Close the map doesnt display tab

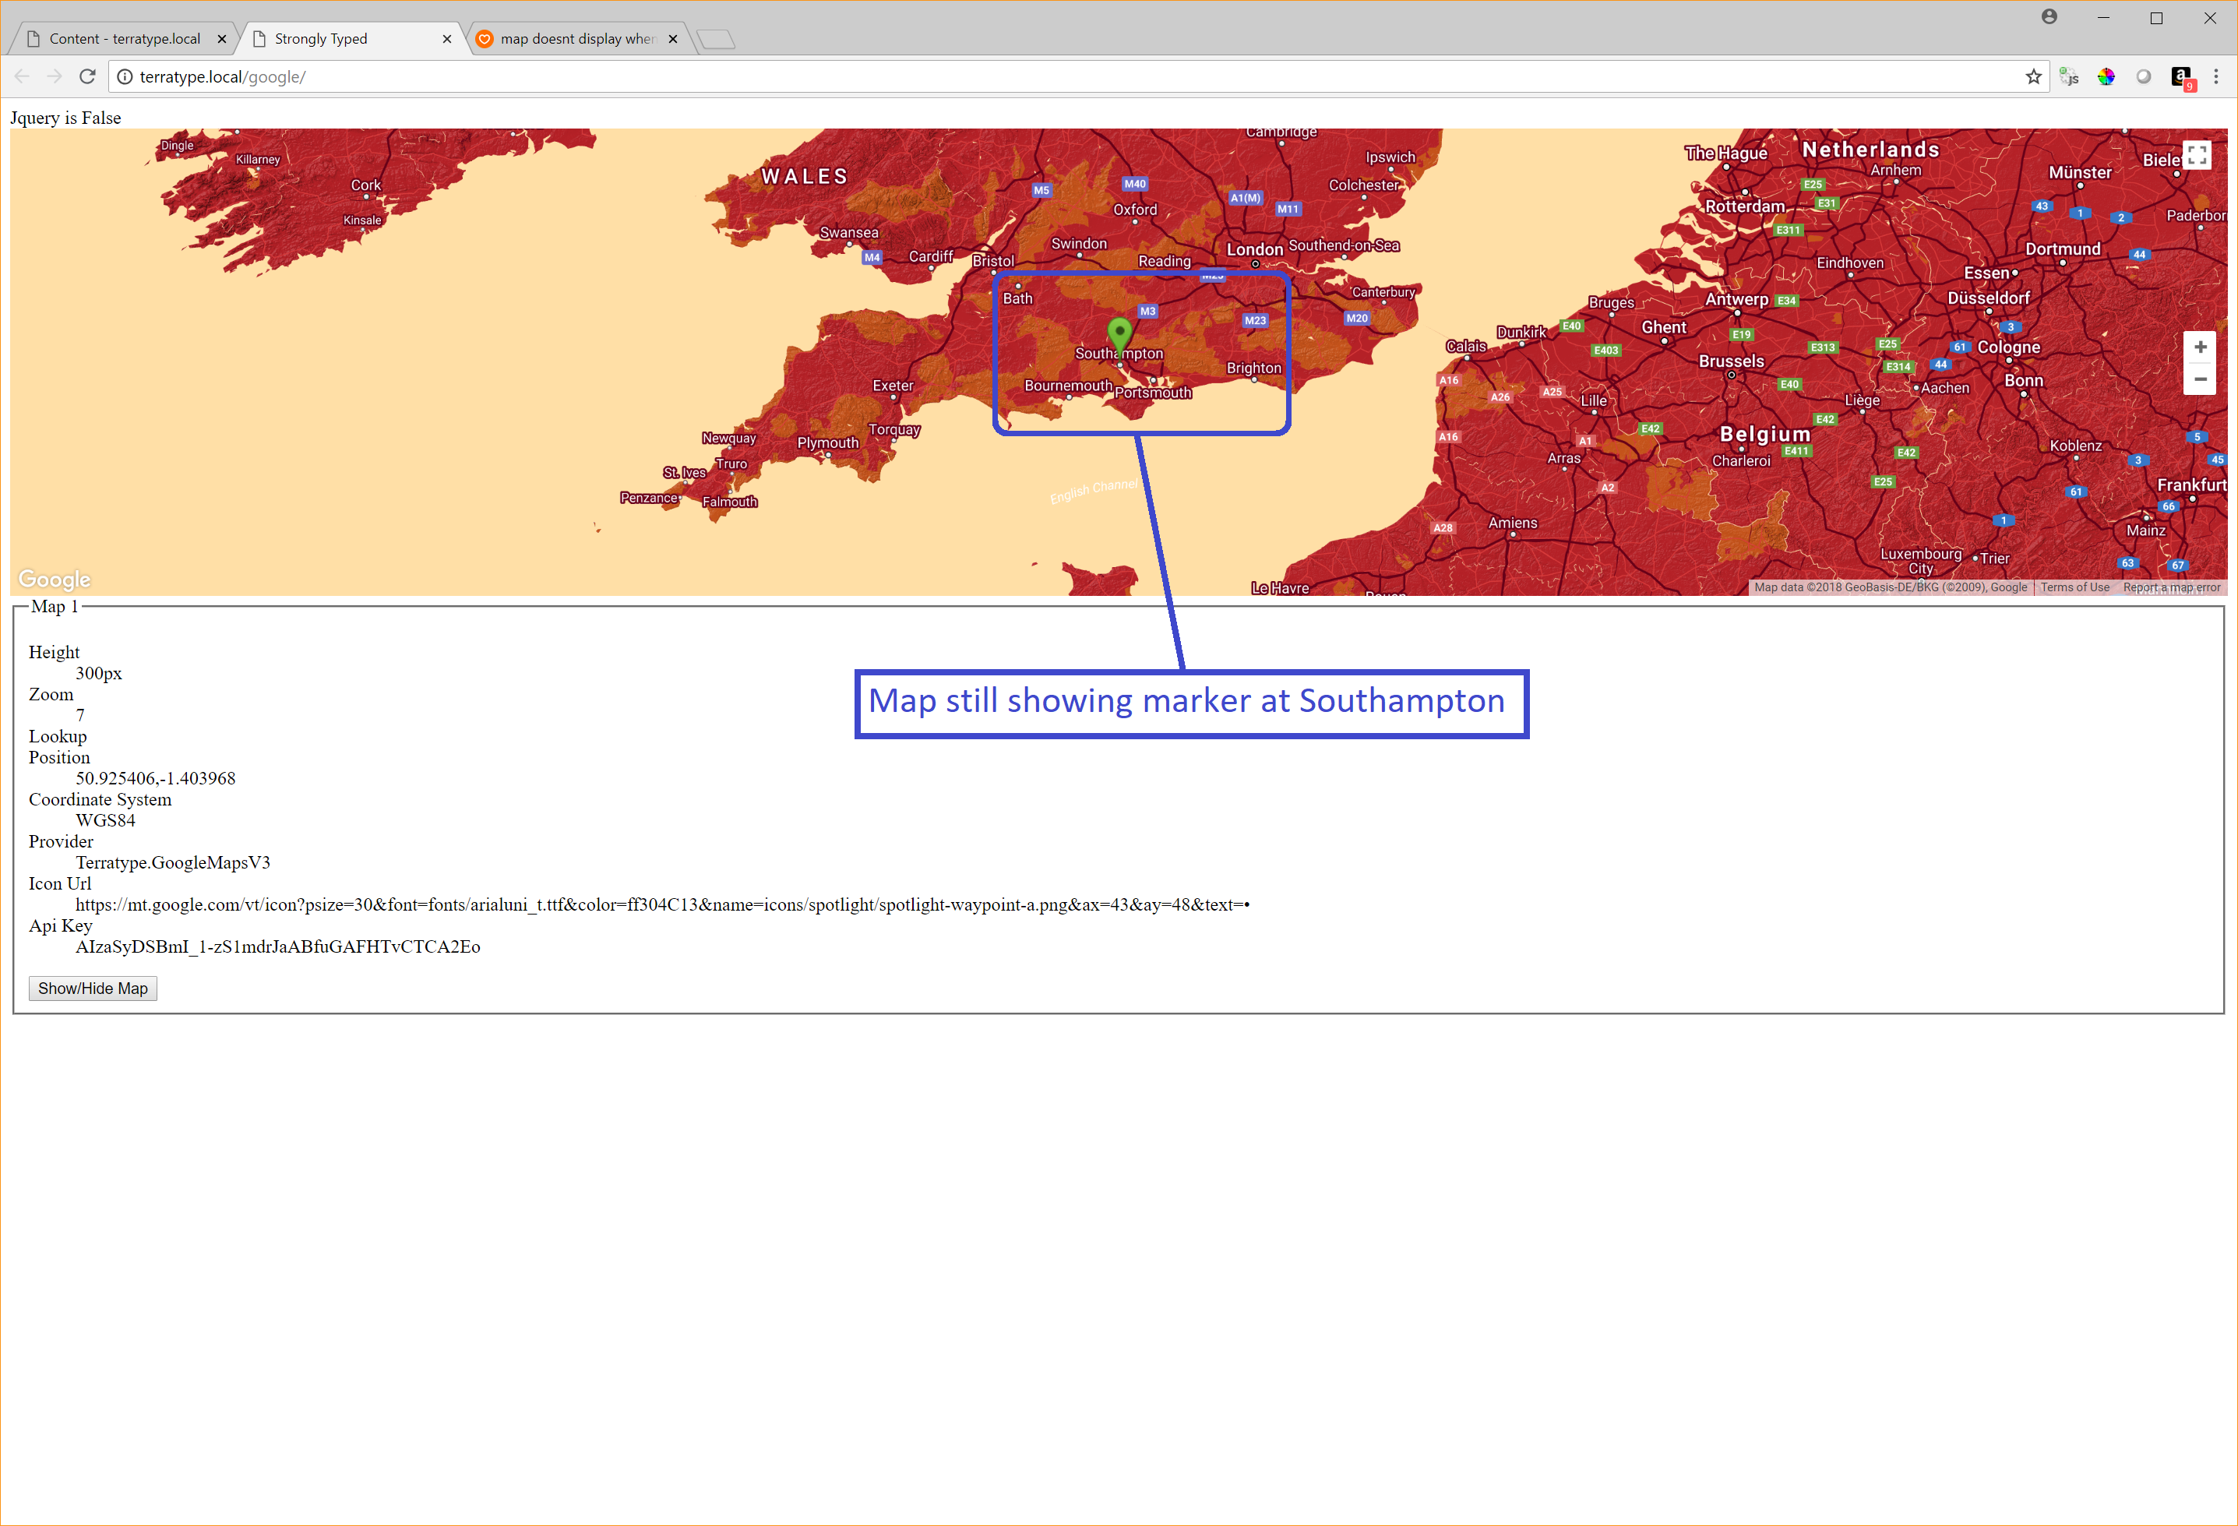click(673, 40)
